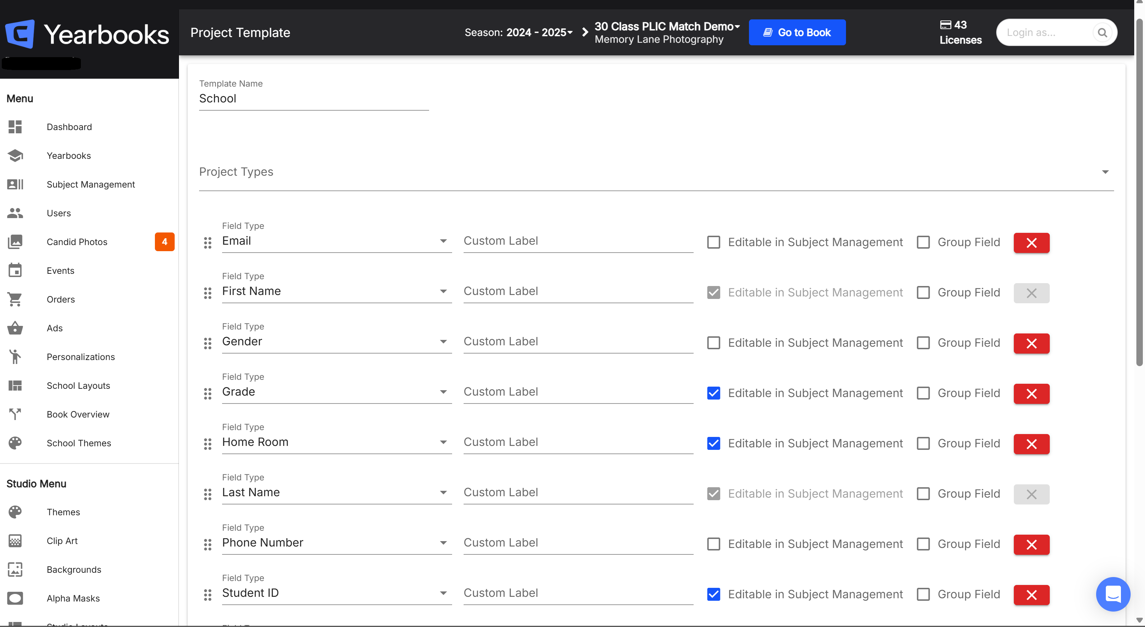Screen dimensions: 1145x627
Task: Click the Ads basket icon
Action: point(15,328)
